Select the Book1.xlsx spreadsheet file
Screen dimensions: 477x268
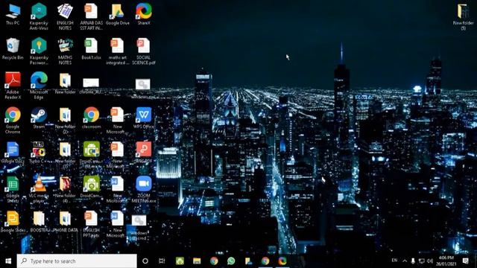click(91, 48)
